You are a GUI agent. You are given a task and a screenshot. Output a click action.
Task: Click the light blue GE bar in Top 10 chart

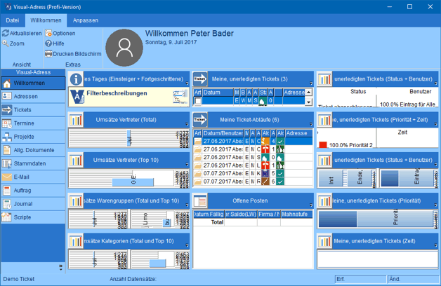coord(133,182)
